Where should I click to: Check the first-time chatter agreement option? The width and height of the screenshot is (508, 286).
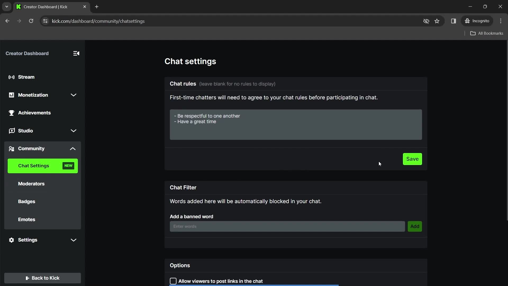point(274,97)
